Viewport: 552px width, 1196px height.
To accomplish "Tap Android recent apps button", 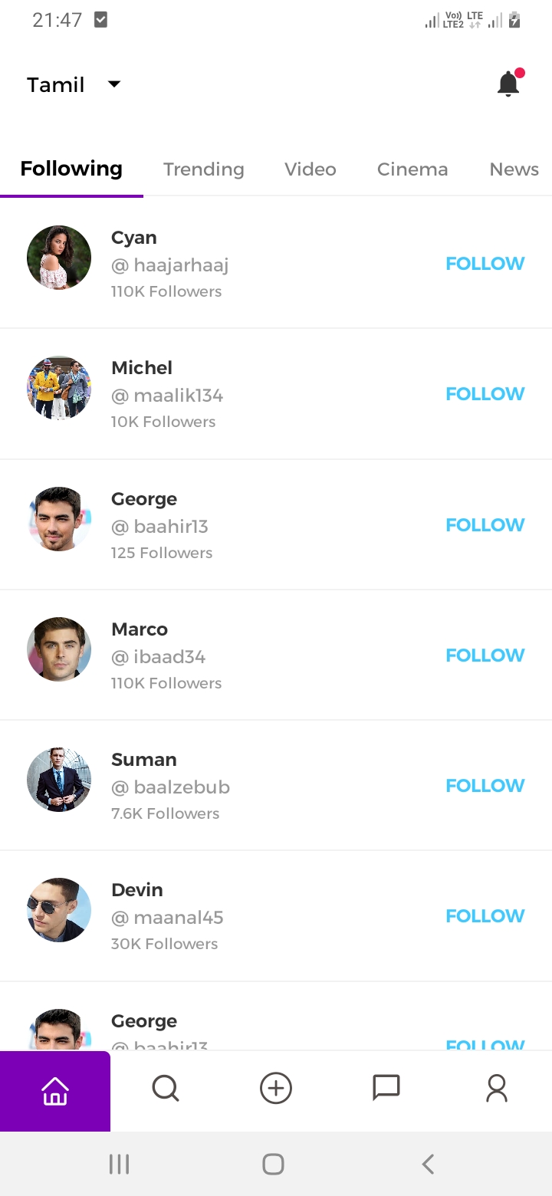I will pyautogui.click(x=119, y=1165).
